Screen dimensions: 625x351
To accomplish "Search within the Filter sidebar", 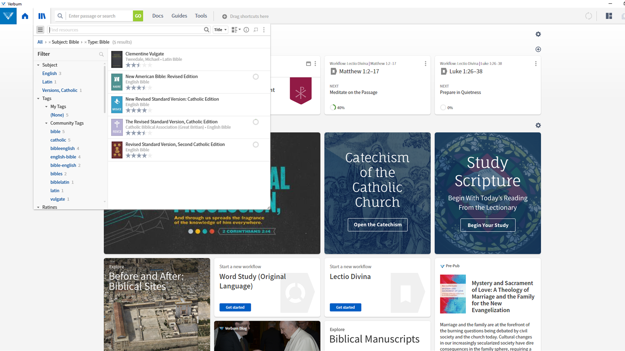I will pos(101,54).
